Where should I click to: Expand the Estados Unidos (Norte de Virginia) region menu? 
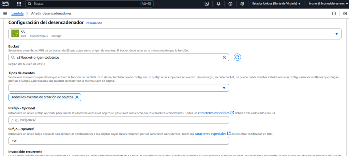pos(276,4)
